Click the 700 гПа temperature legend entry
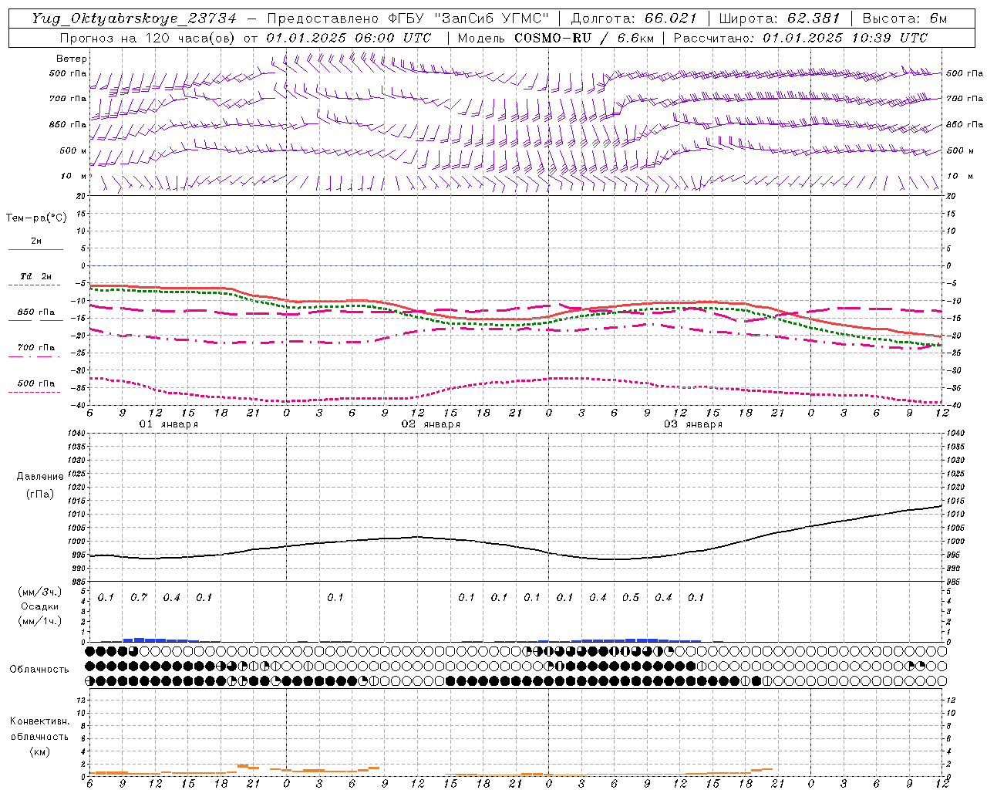 pyautogui.click(x=36, y=348)
